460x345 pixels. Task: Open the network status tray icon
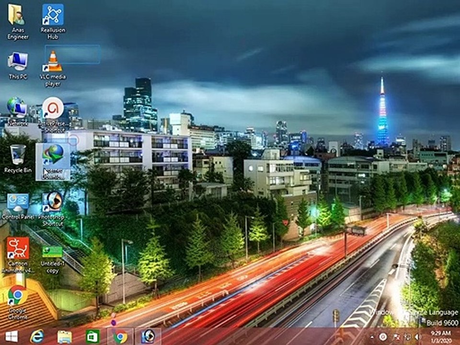(407, 337)
